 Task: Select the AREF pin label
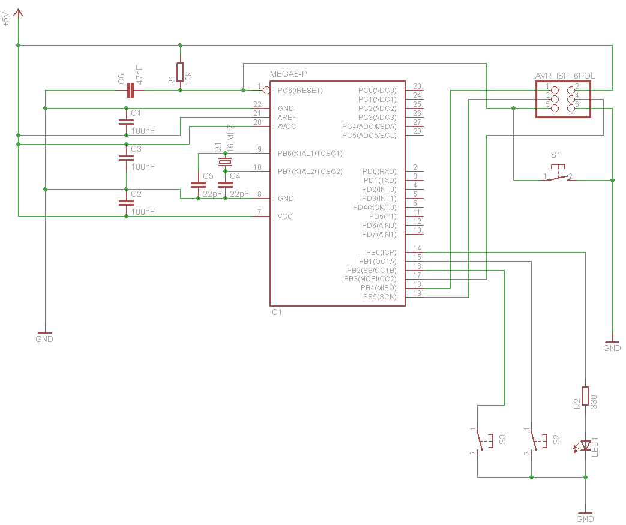(287, 118)
